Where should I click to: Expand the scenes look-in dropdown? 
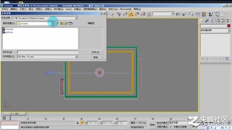pyautogui.click(x=53, y=23)
